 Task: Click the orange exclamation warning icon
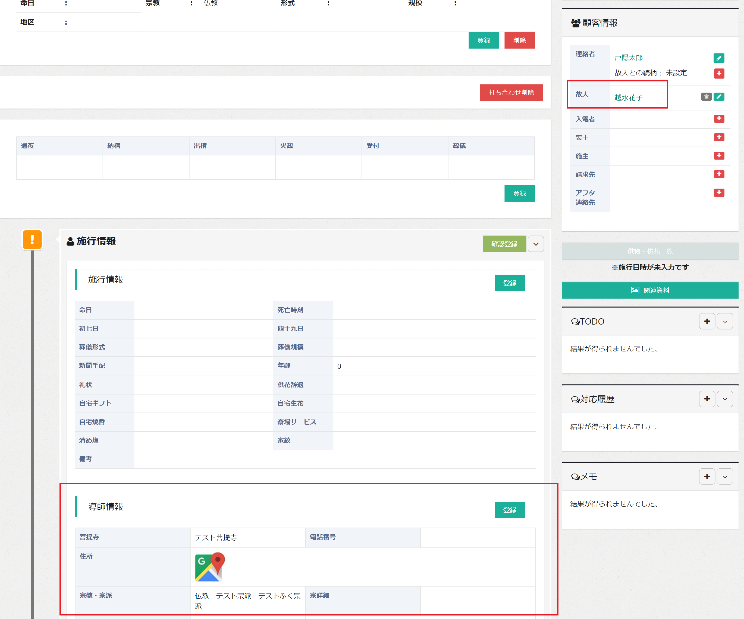click(x=32, y=240)
